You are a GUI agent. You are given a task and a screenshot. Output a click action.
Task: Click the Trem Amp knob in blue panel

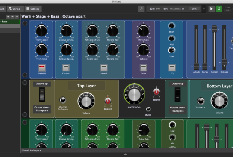click(41, 49)
